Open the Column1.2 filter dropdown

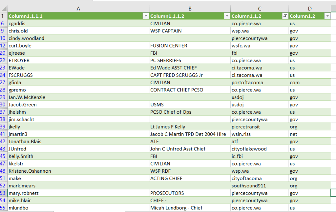[327, 16]
